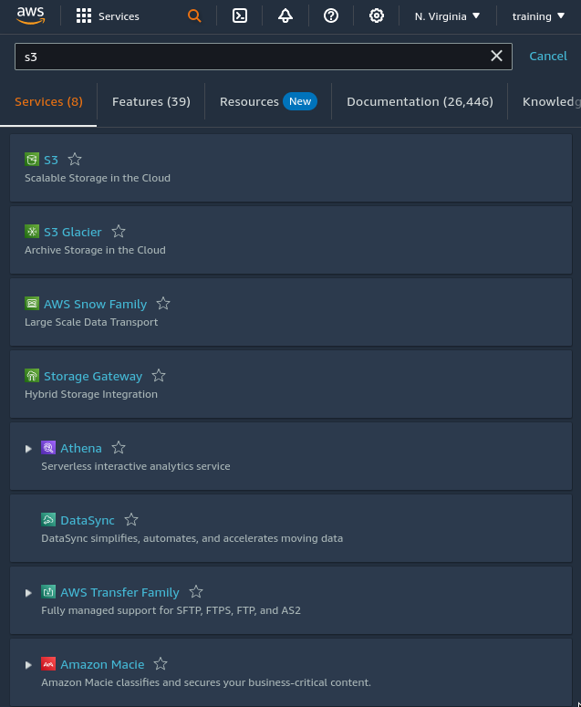Screen dimensions: 581x707
Task: Open CloudShell terminal icon in top bar
Action: click(x=240, y=16)
